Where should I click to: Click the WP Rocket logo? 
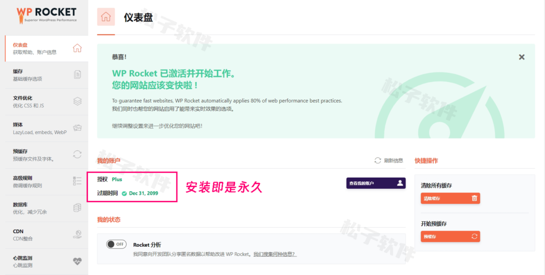click(47, 15)
